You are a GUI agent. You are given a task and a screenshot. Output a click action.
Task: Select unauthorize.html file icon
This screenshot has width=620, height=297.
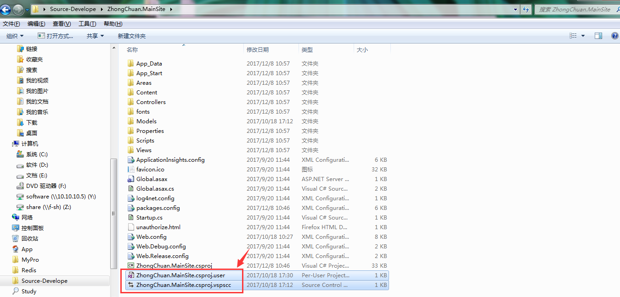click(x=131, y=227)
